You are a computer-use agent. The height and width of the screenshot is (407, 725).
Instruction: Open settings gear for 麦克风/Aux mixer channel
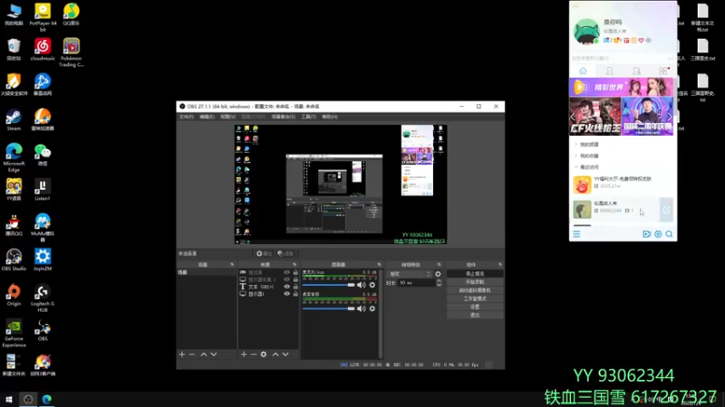(372, 285)
